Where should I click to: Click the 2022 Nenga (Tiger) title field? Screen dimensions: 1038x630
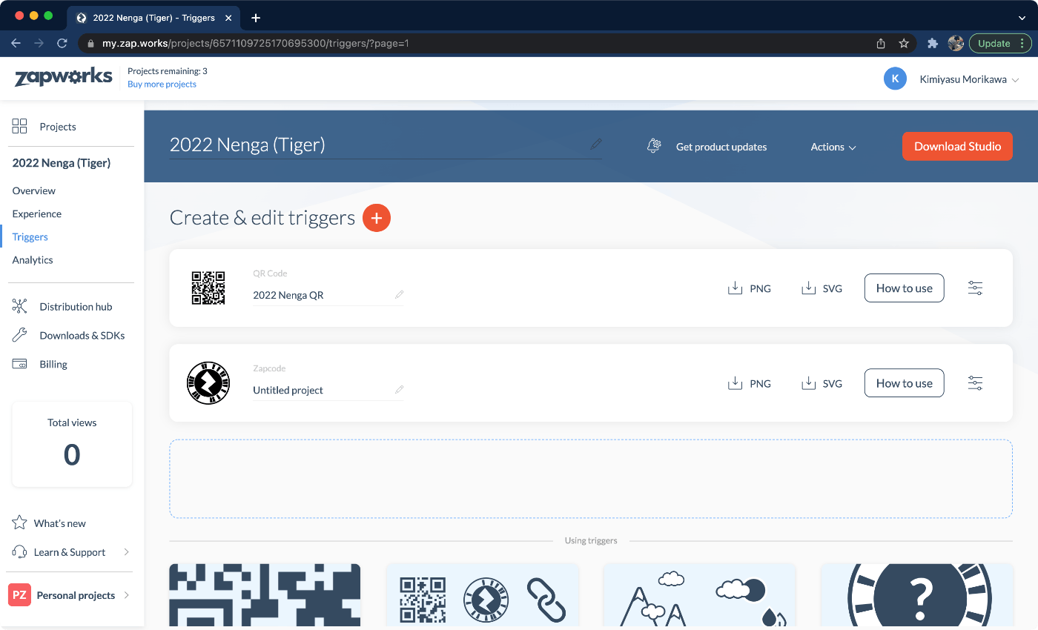(386, 145)
